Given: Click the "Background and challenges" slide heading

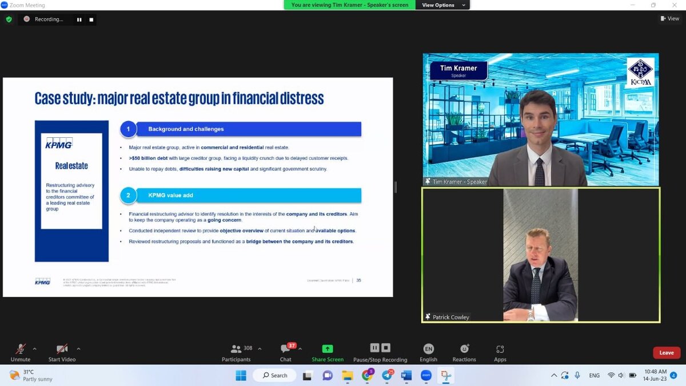Looking at the screenshot, I should [x=186, y=129].
